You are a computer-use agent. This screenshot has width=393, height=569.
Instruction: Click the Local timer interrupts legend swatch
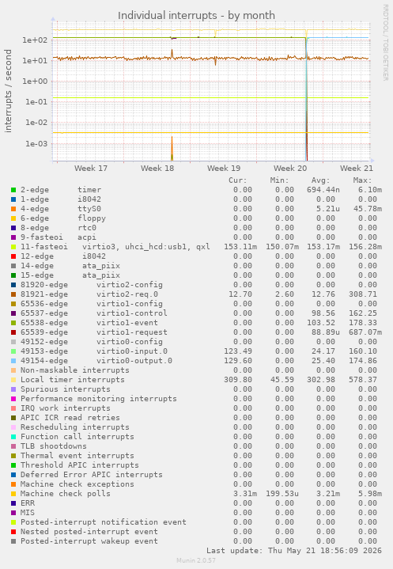click(x=13, y=380)
